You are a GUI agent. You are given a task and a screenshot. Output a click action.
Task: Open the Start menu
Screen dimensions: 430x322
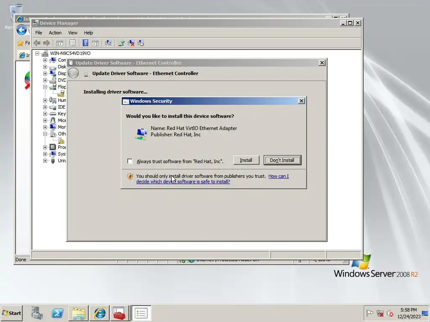(12, 313)
